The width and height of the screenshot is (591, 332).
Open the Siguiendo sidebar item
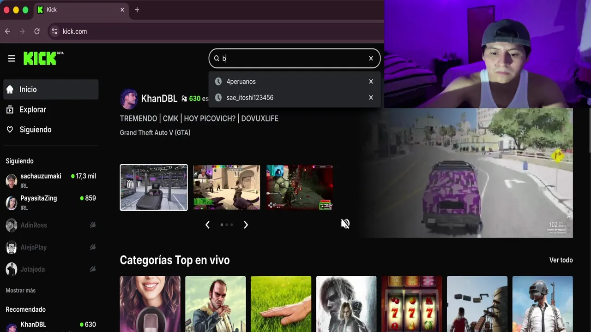pyautogui.click(x=51, y=130)
